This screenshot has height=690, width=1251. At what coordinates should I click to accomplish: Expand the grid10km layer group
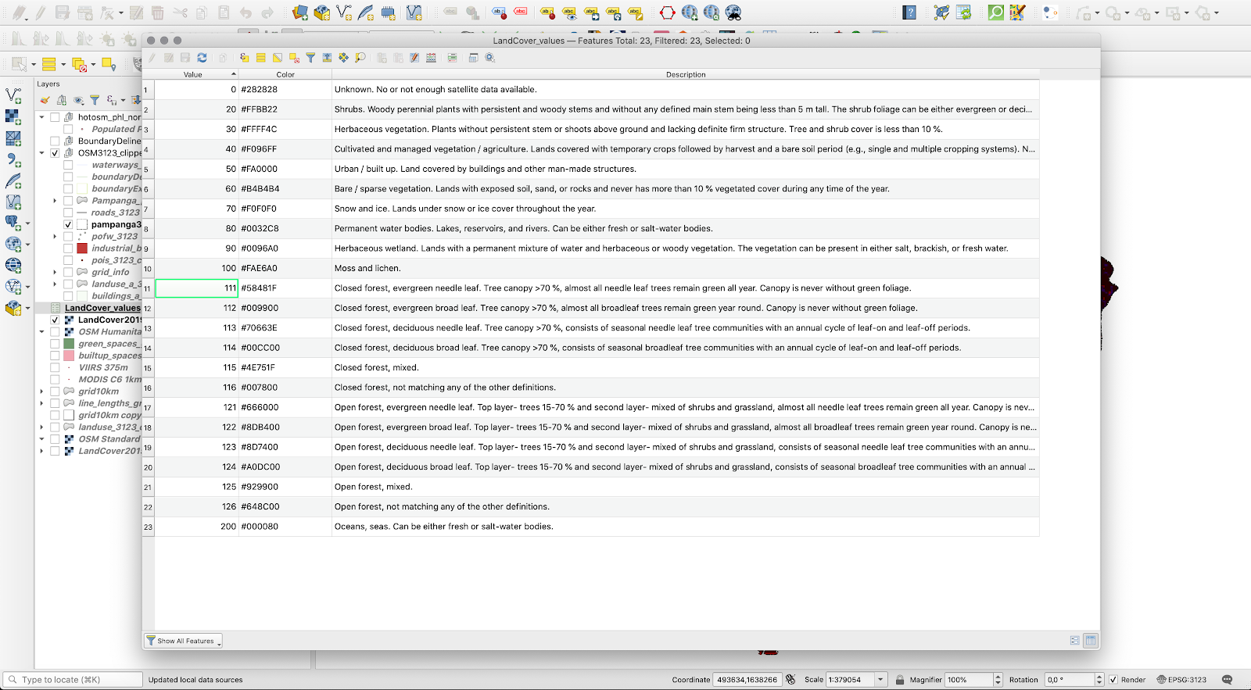(41, 391)
